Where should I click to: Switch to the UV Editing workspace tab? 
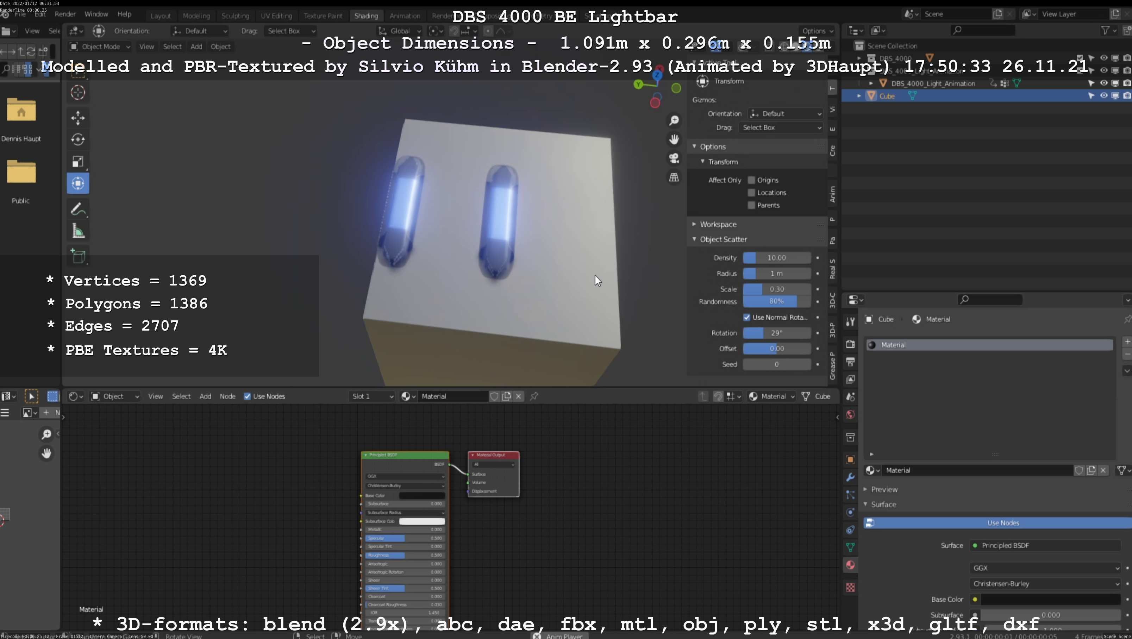pos(276,16)
